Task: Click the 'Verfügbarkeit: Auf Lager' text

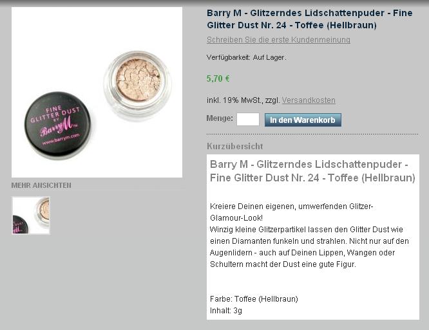Action: (246, 58)
